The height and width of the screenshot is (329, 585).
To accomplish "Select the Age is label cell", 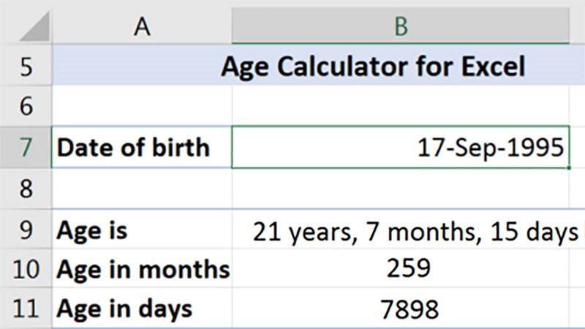I will [x=142, y=229].
